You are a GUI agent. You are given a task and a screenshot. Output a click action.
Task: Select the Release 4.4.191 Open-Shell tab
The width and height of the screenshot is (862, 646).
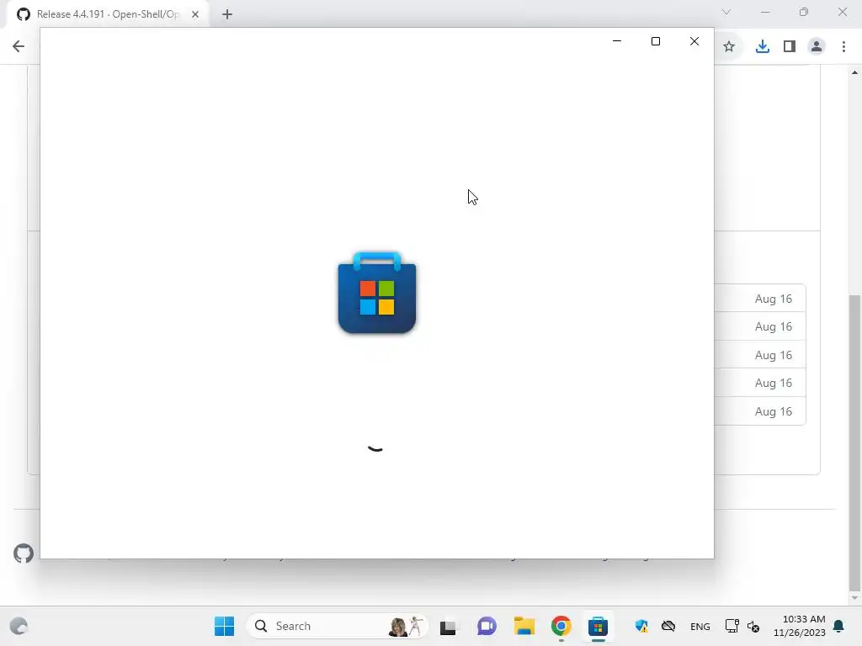coord(108,14)
